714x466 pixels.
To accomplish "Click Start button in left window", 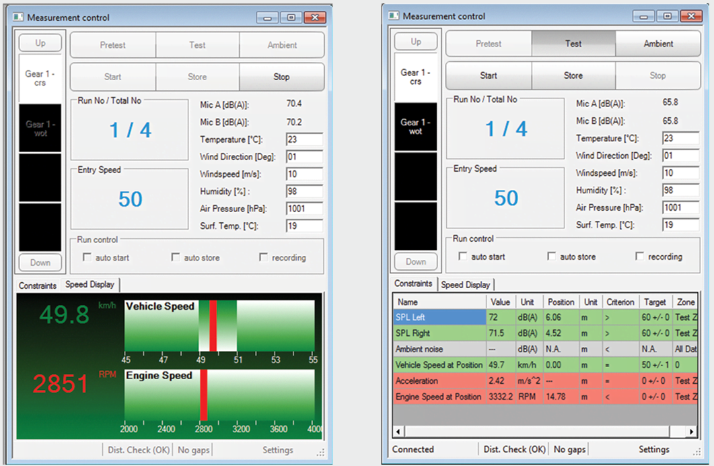I will coord(113,77).
